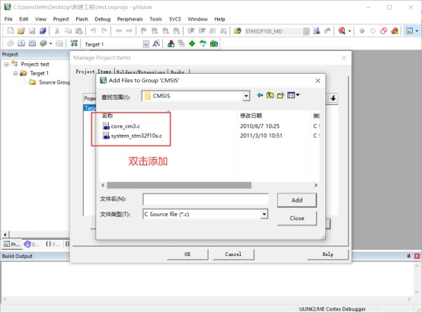
Task: Open the View Menu icon in file dialog
Action: [293, 95]
